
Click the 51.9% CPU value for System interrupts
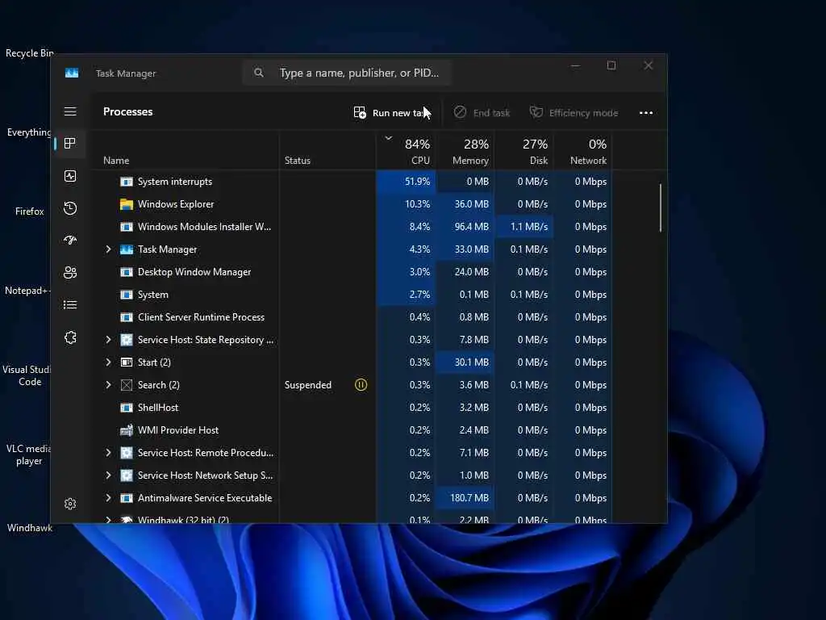point(417,182)
